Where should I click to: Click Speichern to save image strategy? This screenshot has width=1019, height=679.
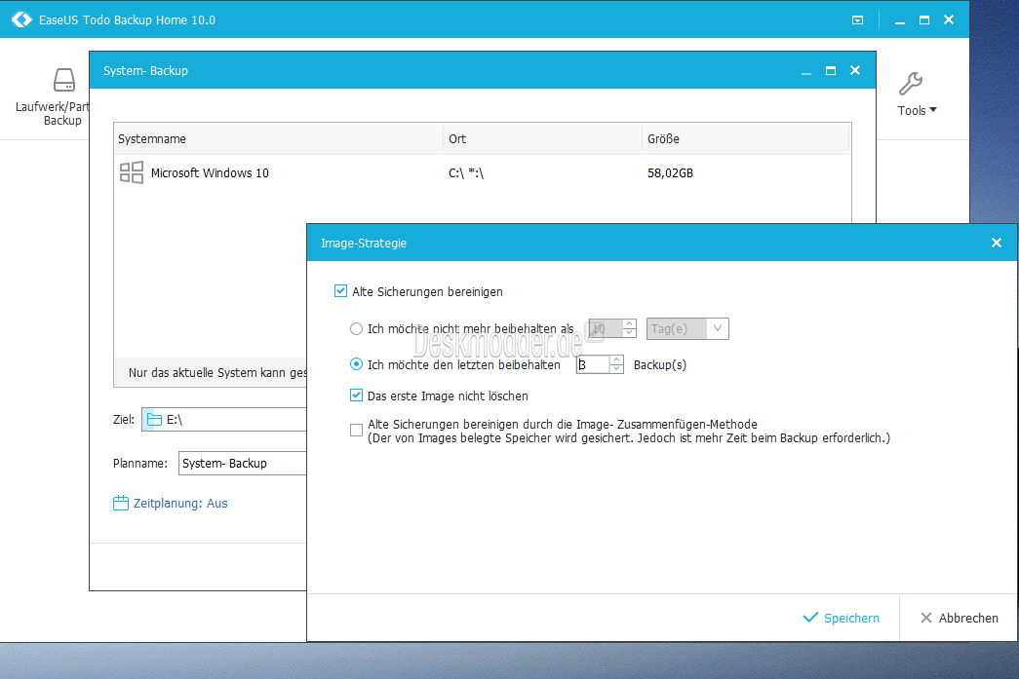click(x=842, y=618)
